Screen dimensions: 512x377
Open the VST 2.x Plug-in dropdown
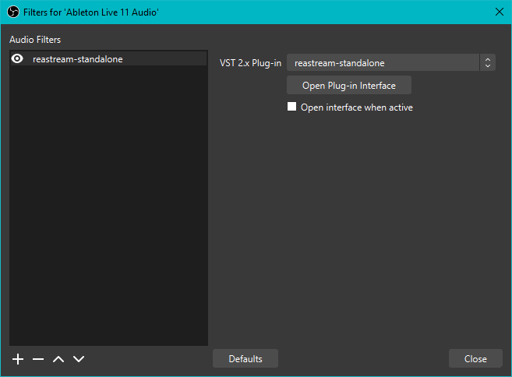[x=382, y=63]
